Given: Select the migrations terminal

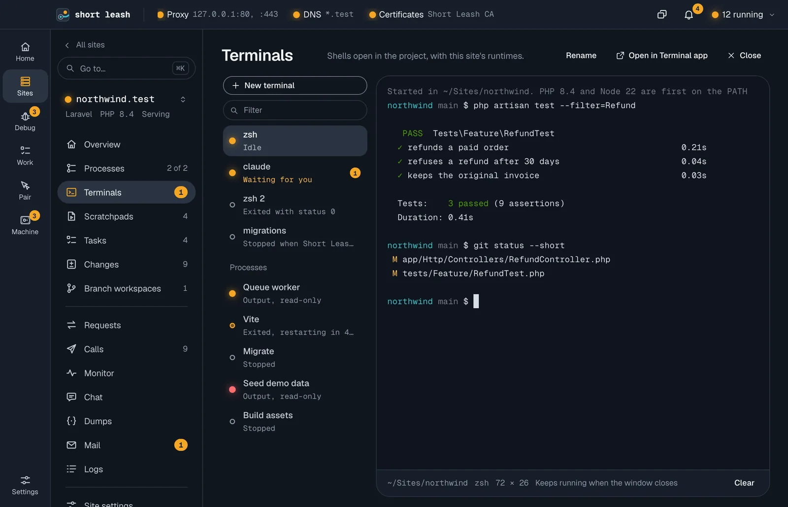Looking at the screenshot, I should coord(295,237).
